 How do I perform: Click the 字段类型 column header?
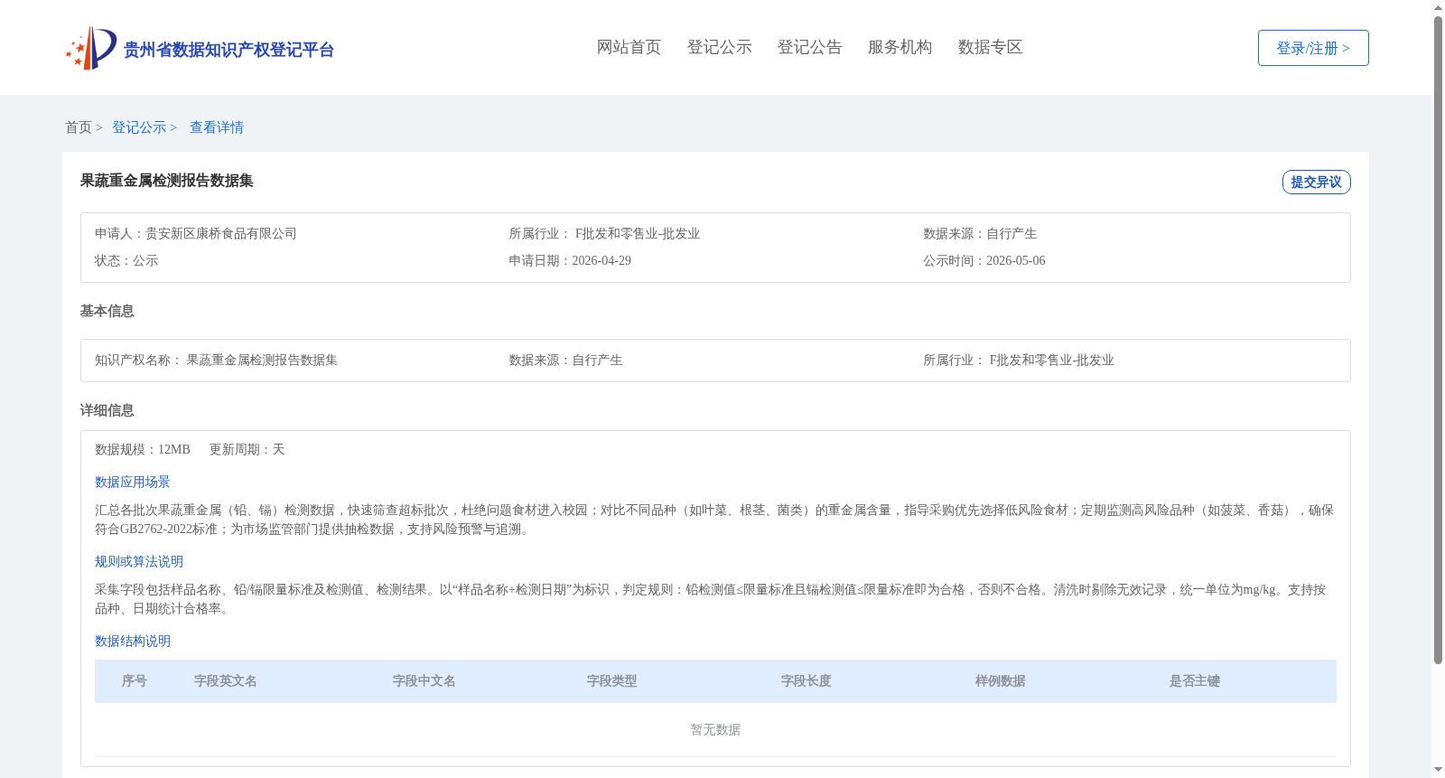click(612, 681)
